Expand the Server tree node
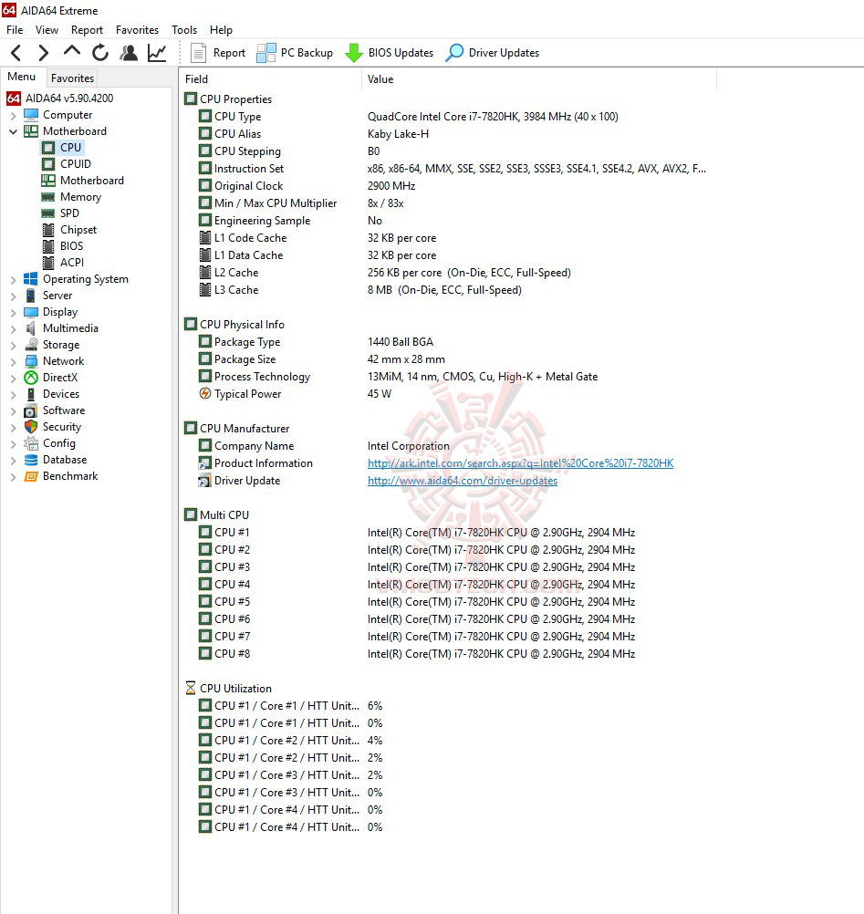The height and width of the screenshot is (914, 864). point(14,296)
